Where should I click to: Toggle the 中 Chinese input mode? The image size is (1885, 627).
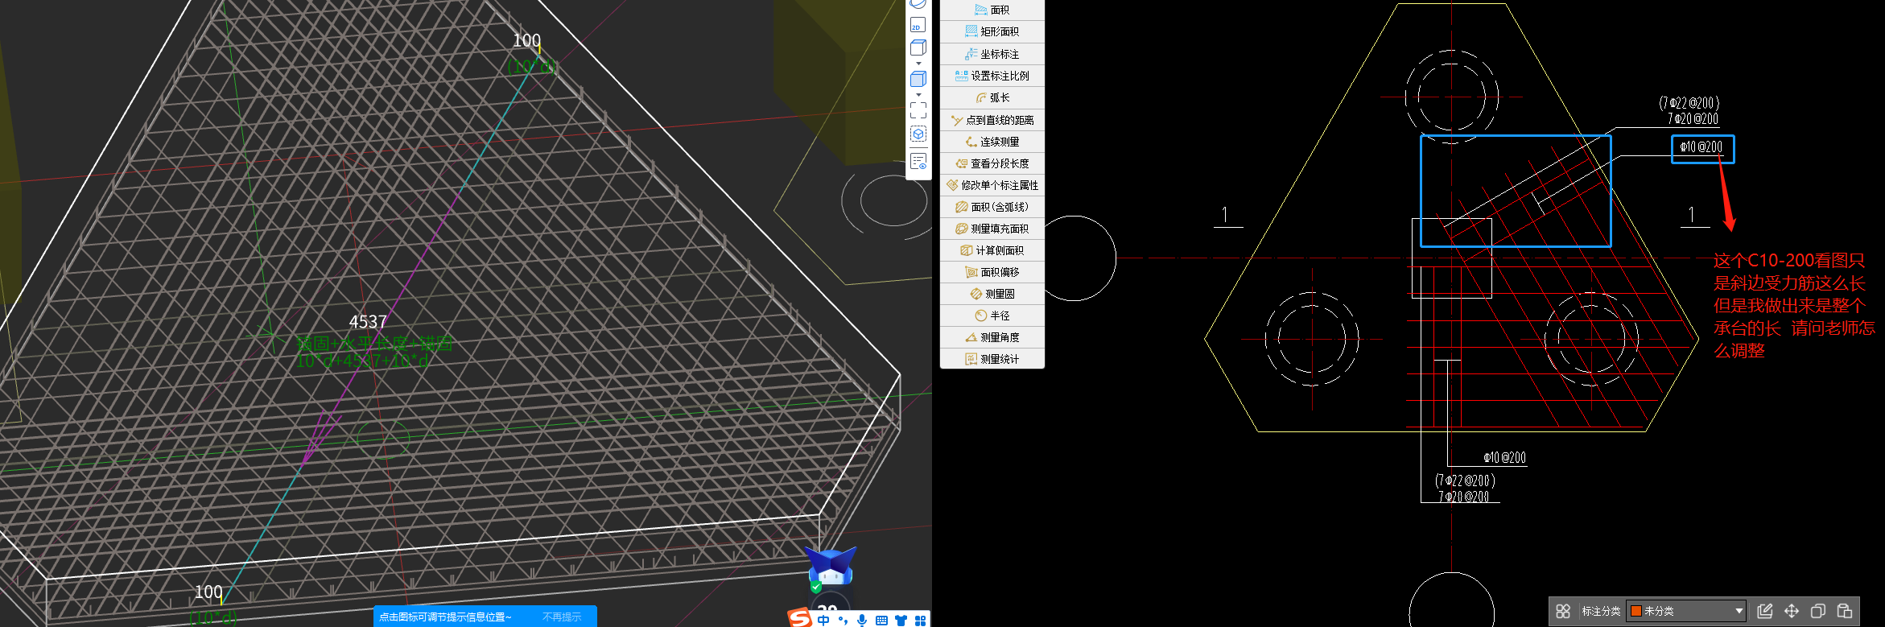[x=823, y=620]
